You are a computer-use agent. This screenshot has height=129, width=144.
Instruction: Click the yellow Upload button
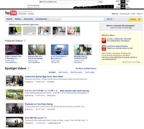(133, 19)
